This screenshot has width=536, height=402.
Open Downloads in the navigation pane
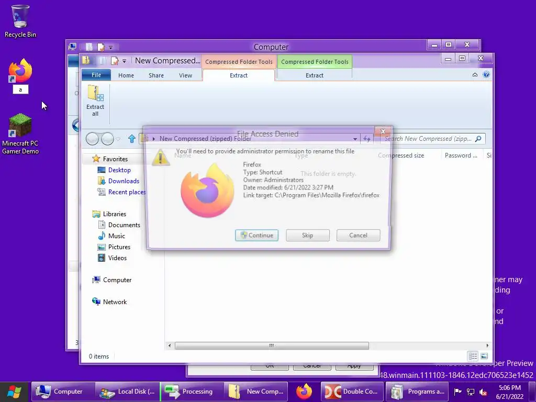[x=124, y=181]
